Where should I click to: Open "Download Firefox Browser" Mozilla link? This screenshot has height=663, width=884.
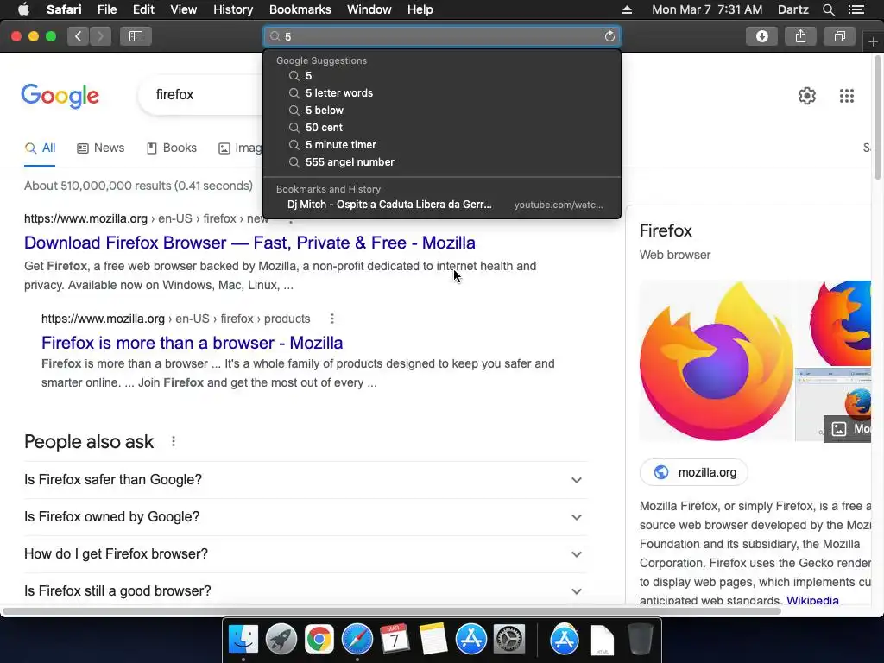[x=249, y=243]
